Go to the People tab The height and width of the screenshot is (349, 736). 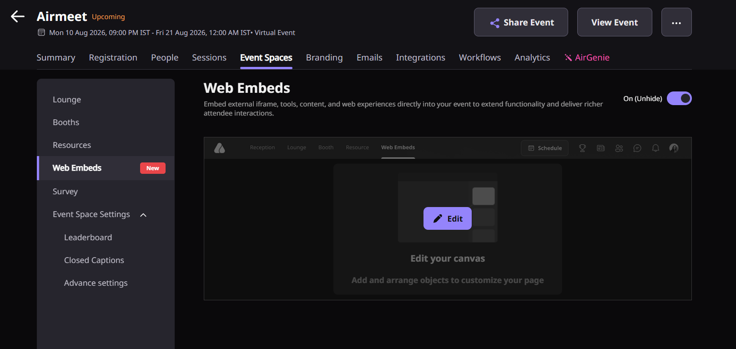coord(165,58)
